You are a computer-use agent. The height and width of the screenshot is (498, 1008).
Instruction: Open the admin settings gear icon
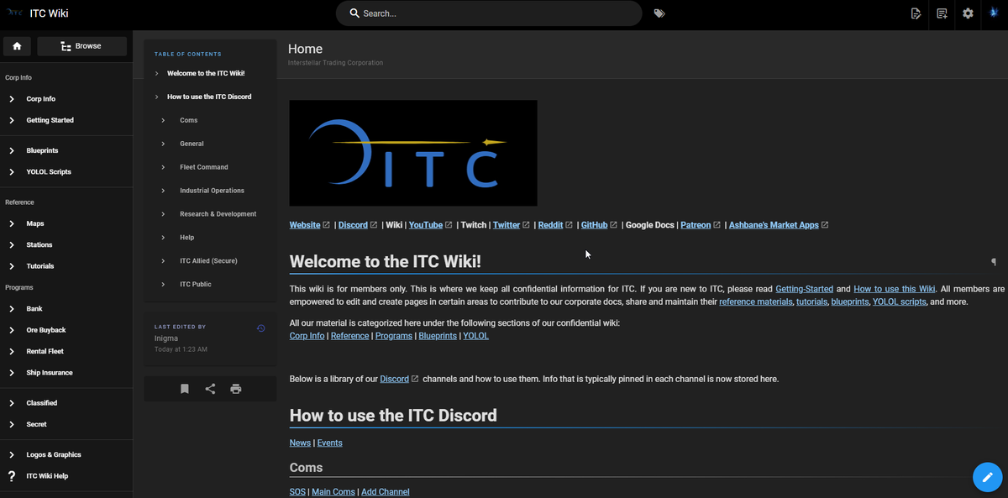click(x=968, y=13)
